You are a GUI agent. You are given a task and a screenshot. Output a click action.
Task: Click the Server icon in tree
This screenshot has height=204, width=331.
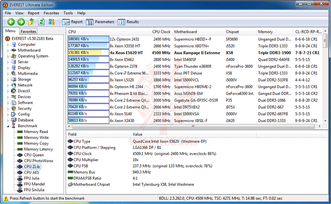tap(14, 62)
